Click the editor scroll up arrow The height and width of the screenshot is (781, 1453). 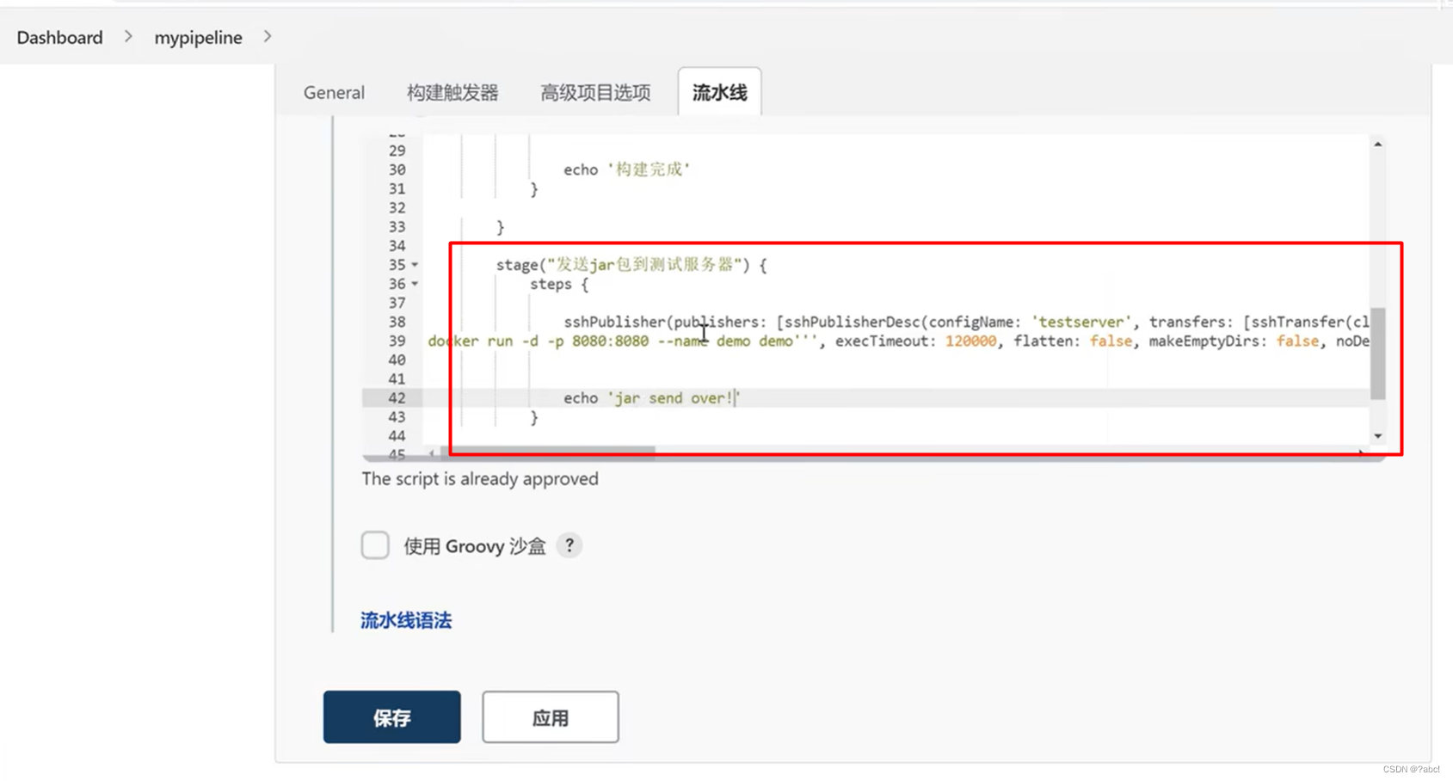point(1377,145)
